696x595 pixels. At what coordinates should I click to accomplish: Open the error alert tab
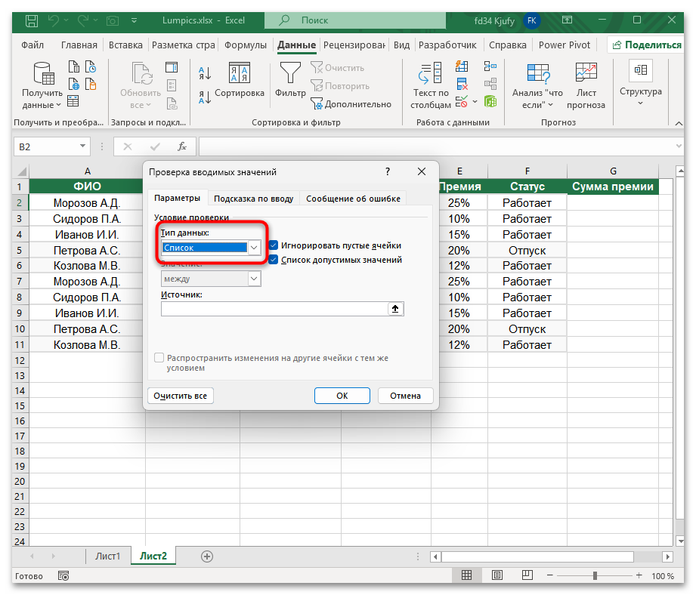pyautogui.click(x=353, y=199)
